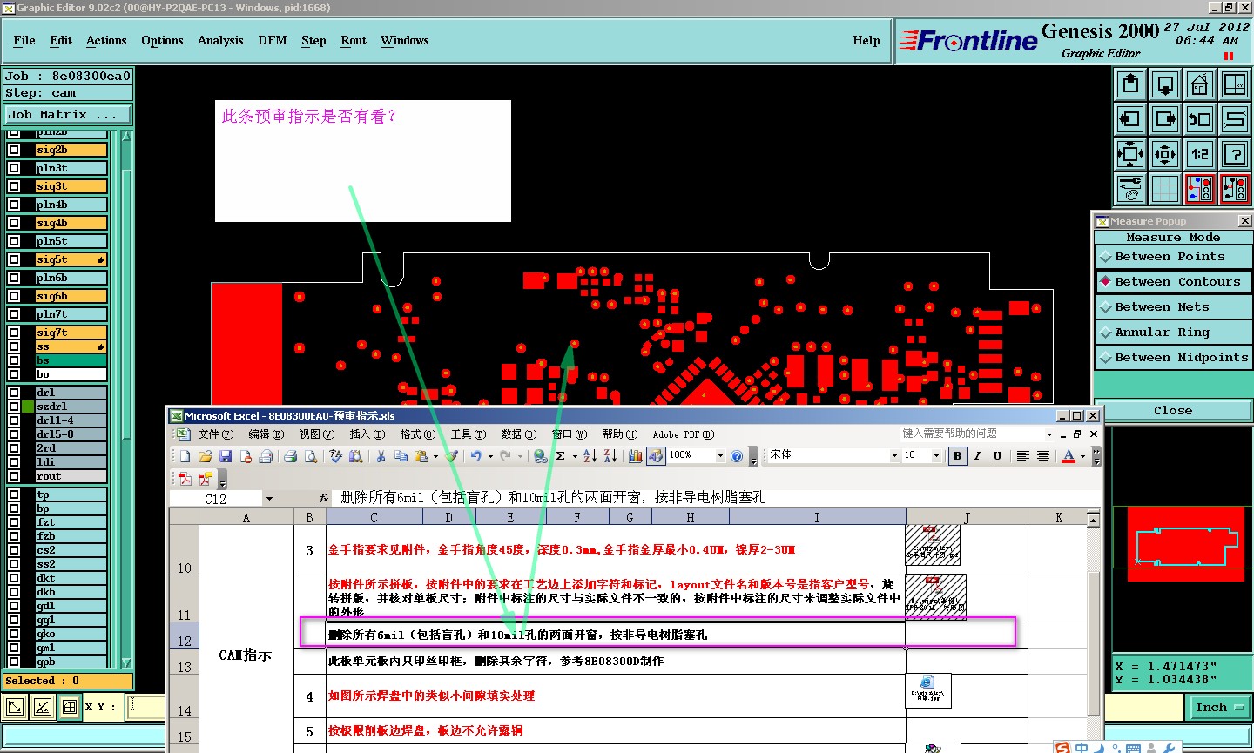Toggle checkbox for layer sig2b
The height and width of the screenshot is (753, 1254).
pyautogui.click(x=14, y=150)
